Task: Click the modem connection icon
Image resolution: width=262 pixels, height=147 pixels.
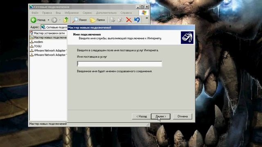Action: (32, 42)
